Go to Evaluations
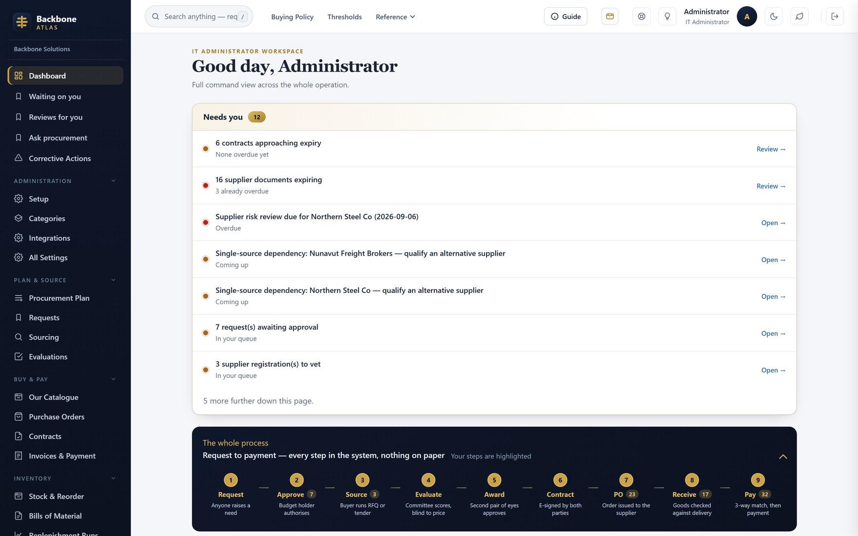The image size is (858, 536). [x=65, y=357]
